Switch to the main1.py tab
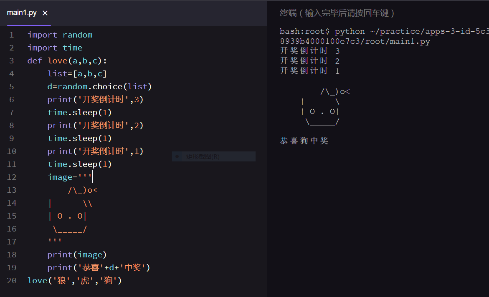 click(22, 13)
